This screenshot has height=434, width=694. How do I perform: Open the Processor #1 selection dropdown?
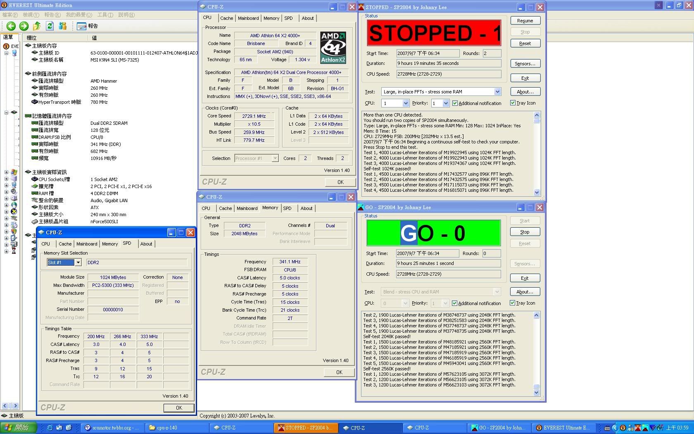[275, 158]
